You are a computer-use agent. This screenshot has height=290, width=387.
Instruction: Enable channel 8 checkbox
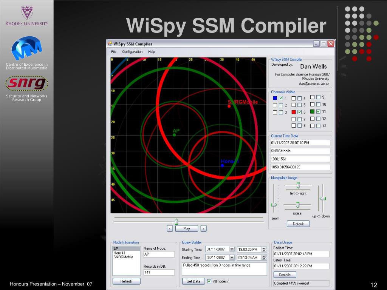299,125
